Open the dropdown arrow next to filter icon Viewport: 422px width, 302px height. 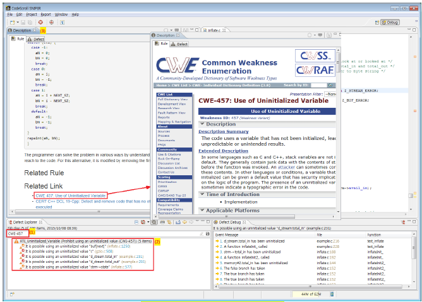tap(148, 222)
